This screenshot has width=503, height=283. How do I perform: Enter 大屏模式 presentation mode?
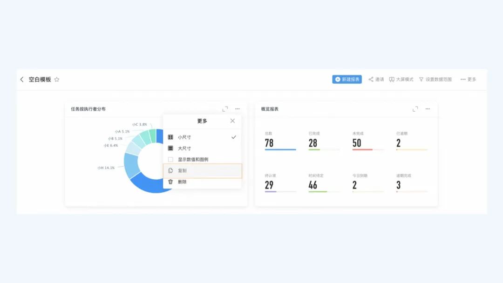click(x=401, y=80)
